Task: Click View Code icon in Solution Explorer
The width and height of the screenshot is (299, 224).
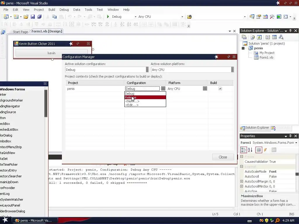Action: [267, 37]
